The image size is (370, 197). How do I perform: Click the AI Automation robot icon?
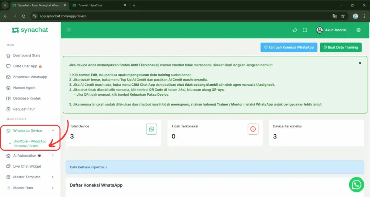9,156
